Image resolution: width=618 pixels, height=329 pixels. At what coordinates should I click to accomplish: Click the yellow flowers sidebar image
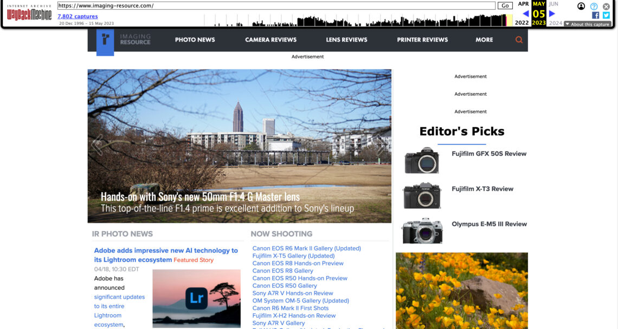(x=461, y=291)
